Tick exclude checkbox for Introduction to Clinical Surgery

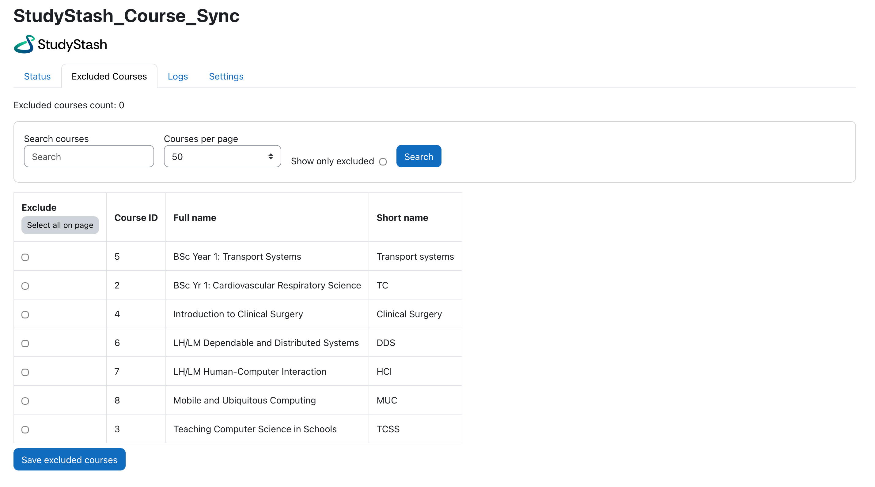(25, 315)
